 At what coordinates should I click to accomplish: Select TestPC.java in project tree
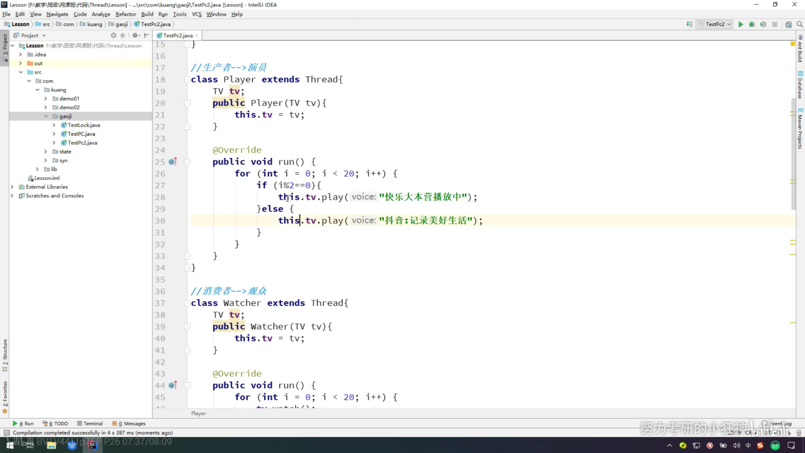pyautogui.click(x=81, y=134)
